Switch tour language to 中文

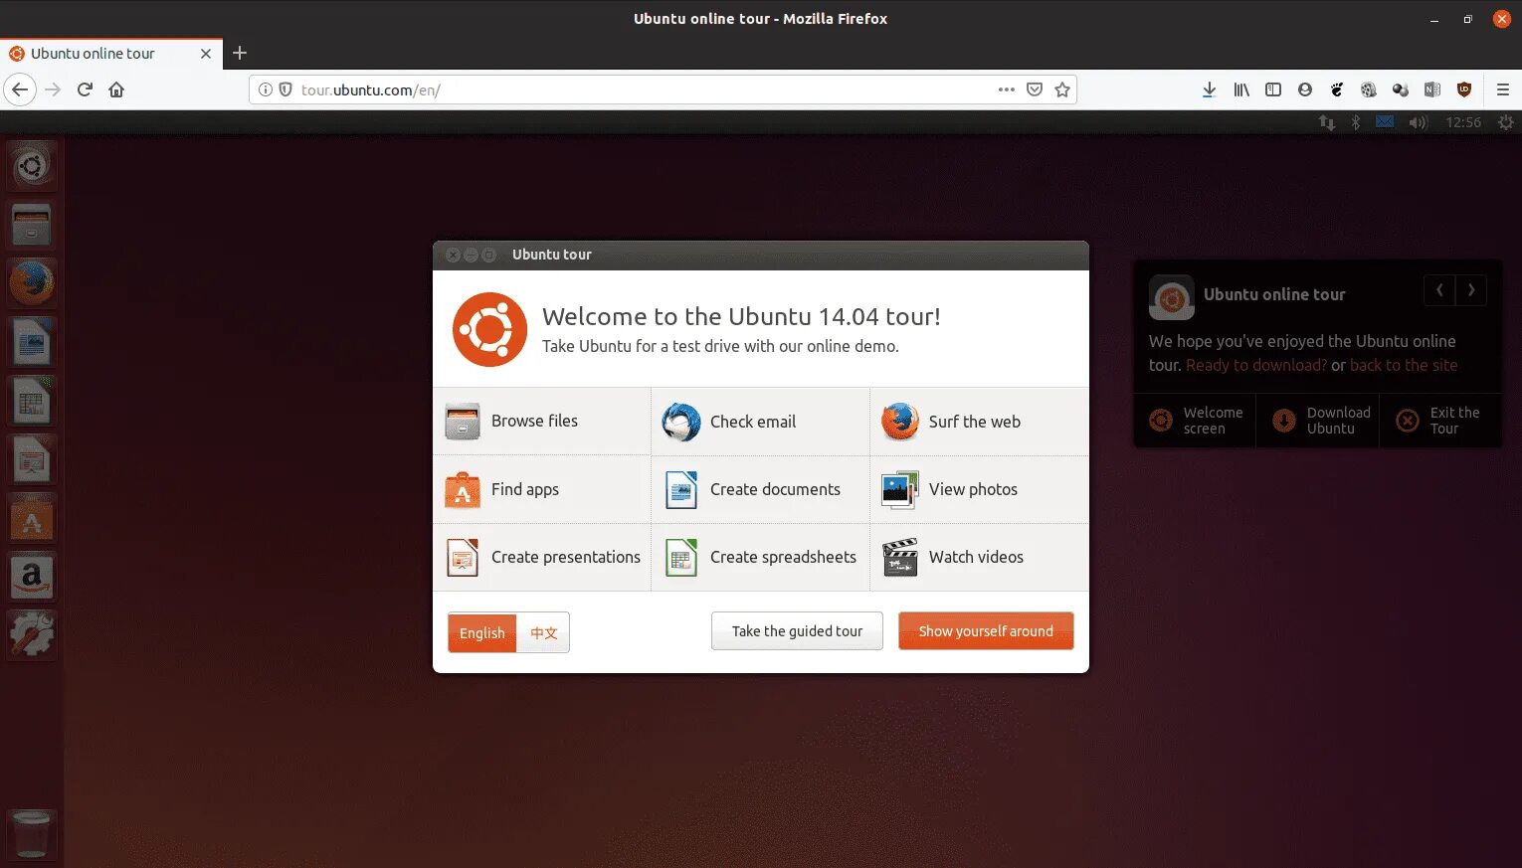pos(543,632)
